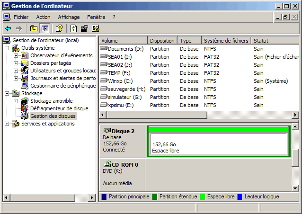Collapse the Outils système tree node

[x=7, y=48]
